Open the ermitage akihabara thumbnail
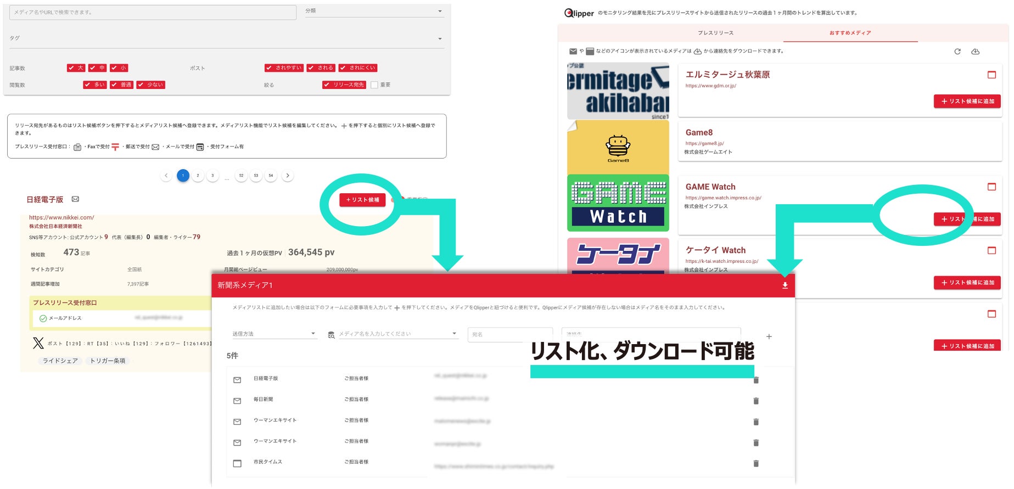This screenshot has width=1014, height=489. [x=618, y=91]
